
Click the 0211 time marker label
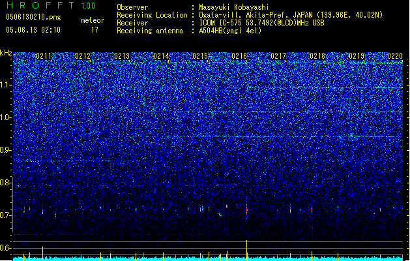point(44,56)
